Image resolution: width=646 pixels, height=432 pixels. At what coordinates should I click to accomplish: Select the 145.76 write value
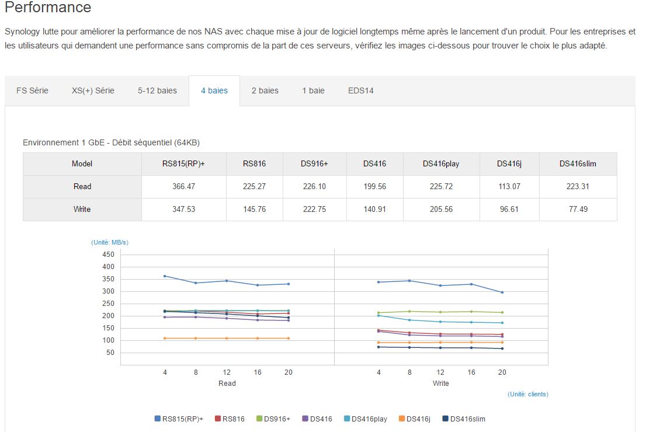(254, 209)
